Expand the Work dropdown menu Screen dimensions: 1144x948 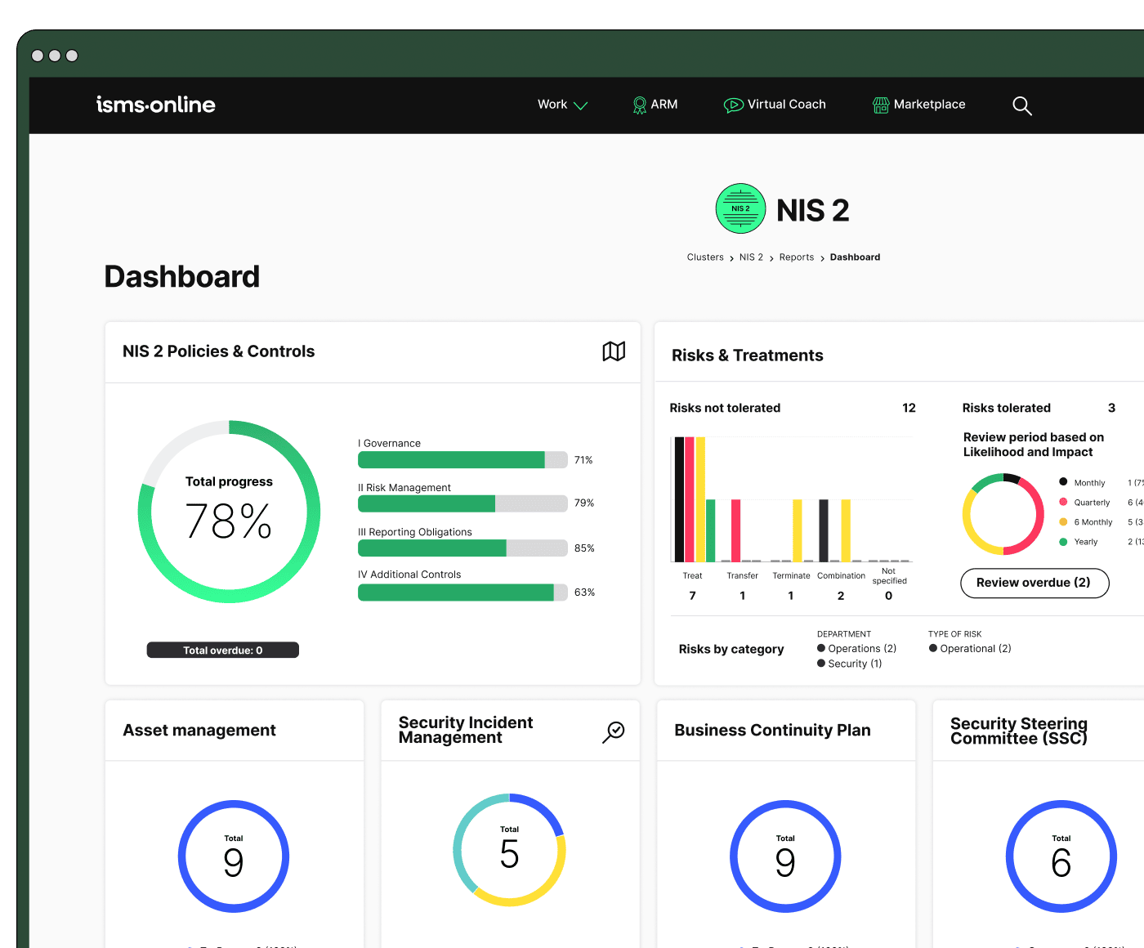tap(562, 105)
